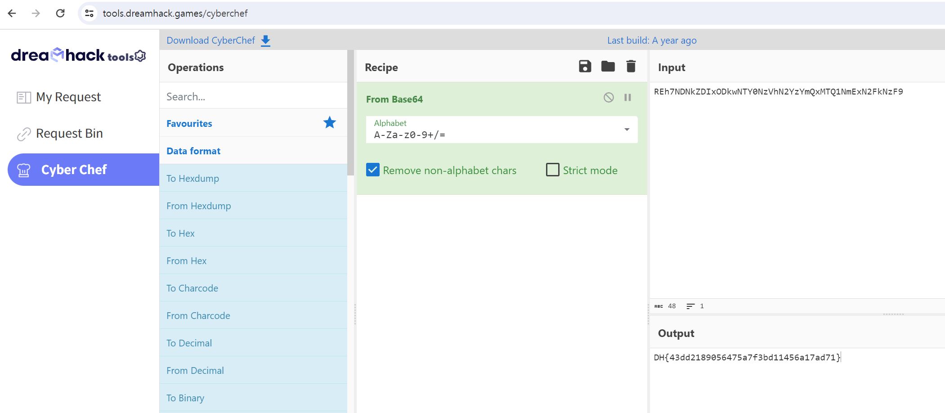Select Cyber Chef in sidebar
The image size is (945, 413).
83,170
